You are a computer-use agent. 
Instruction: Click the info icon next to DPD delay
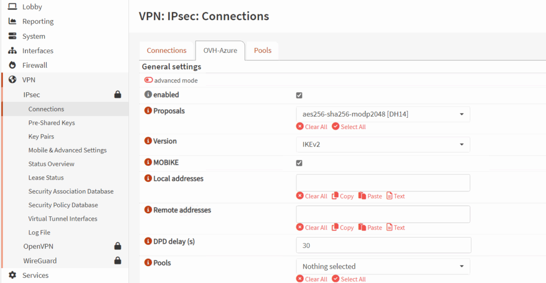tap(148, 241)
